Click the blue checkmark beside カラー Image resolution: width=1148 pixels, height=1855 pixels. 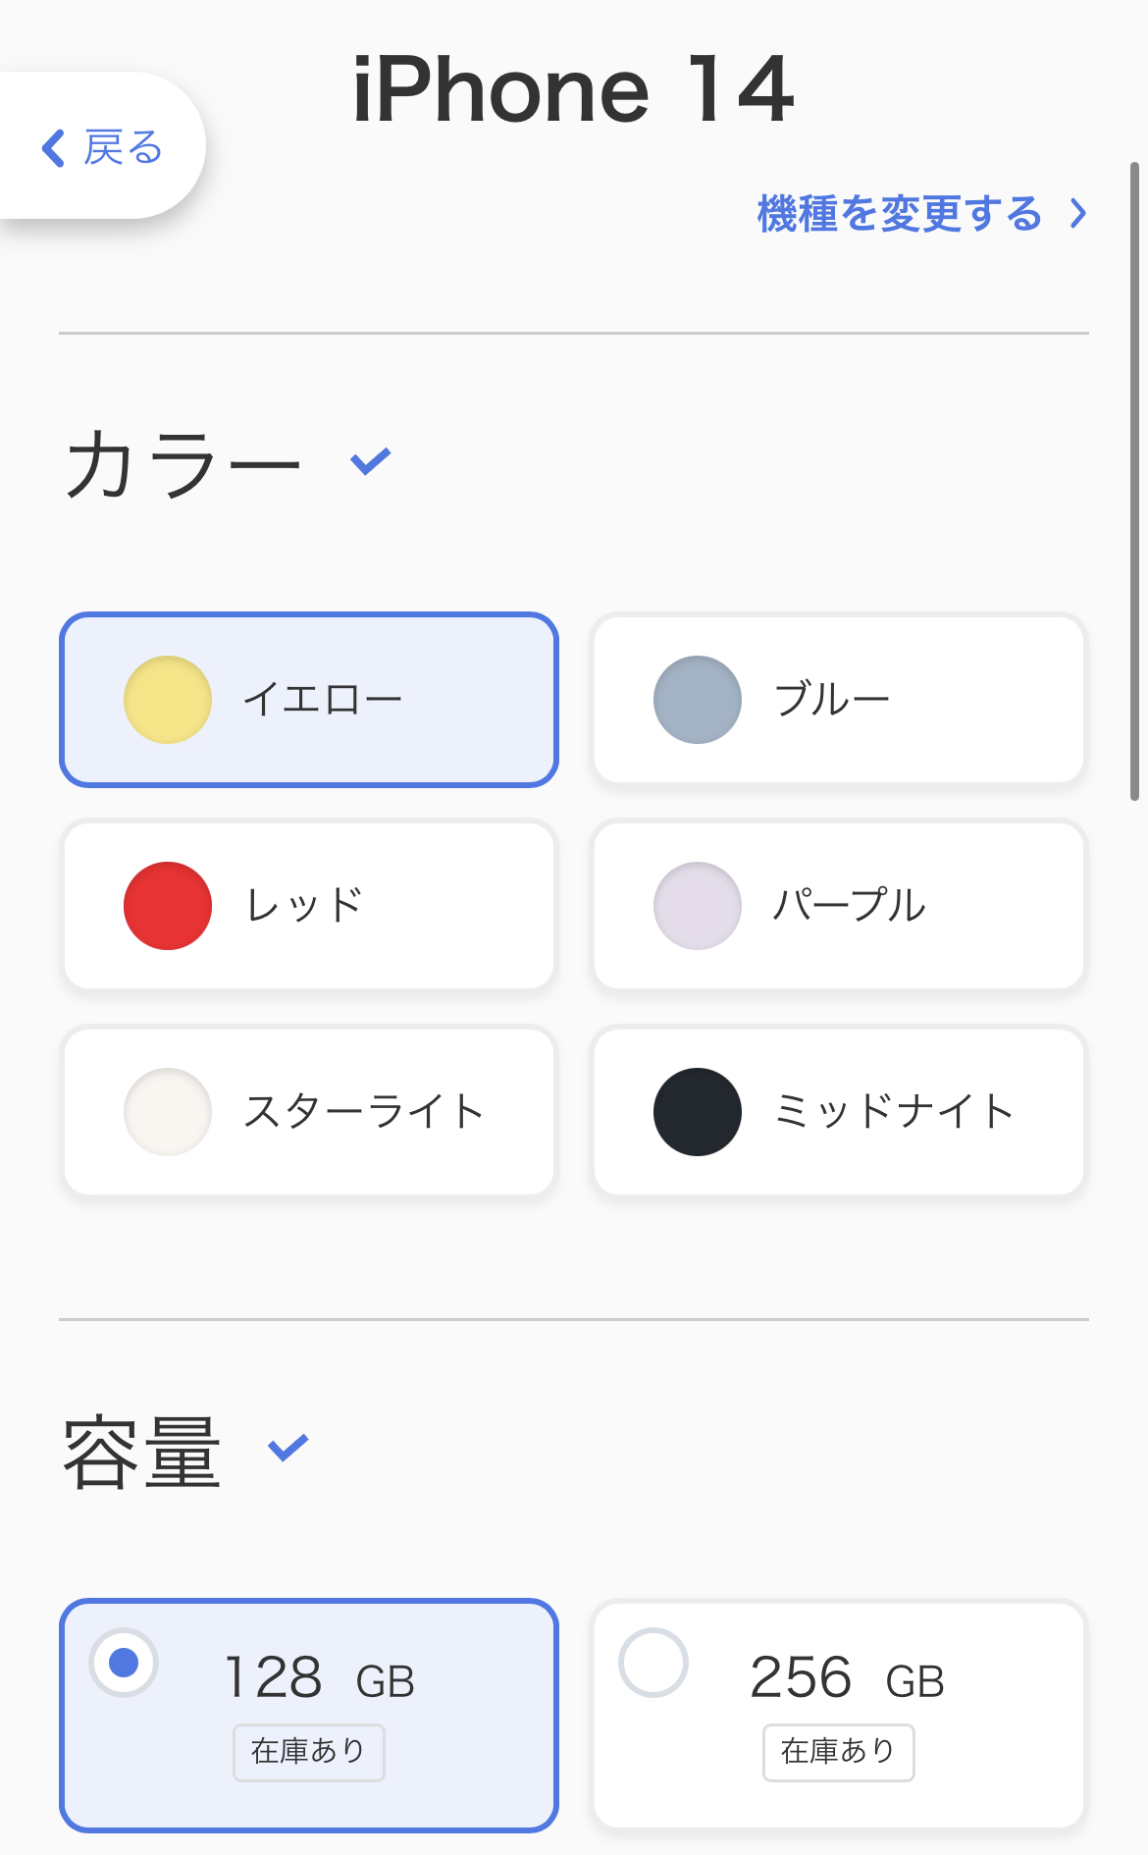click(x=371, y=460)
